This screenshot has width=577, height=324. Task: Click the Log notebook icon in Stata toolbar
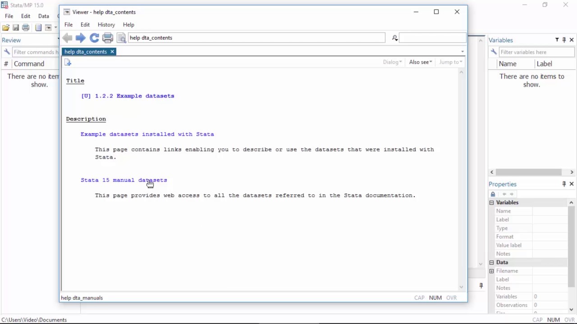coord(38,28)
